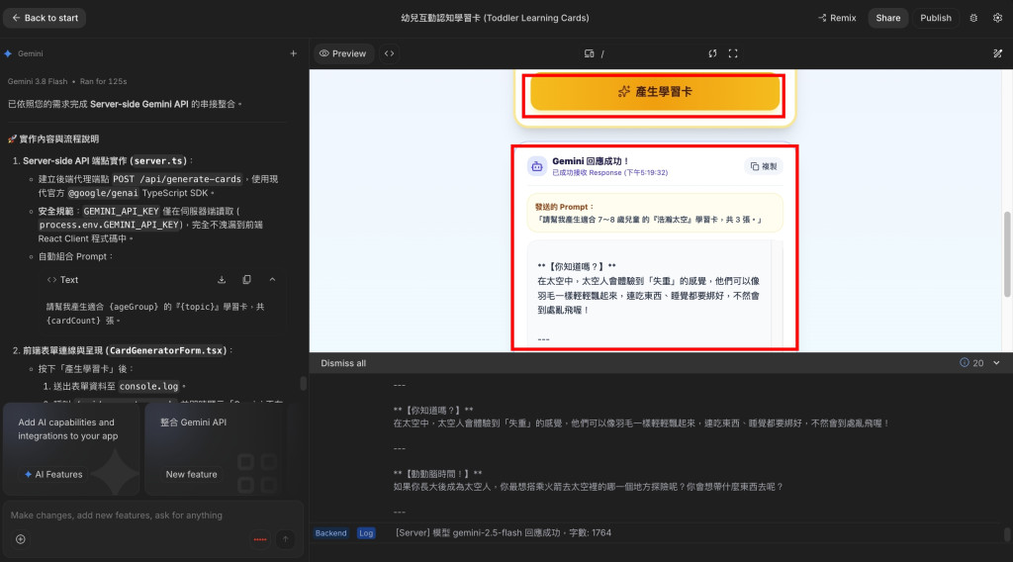Click the 【動動腦時間！】 console line
The width and height of the screenshot is (1013, 562).
pos(437,474)
